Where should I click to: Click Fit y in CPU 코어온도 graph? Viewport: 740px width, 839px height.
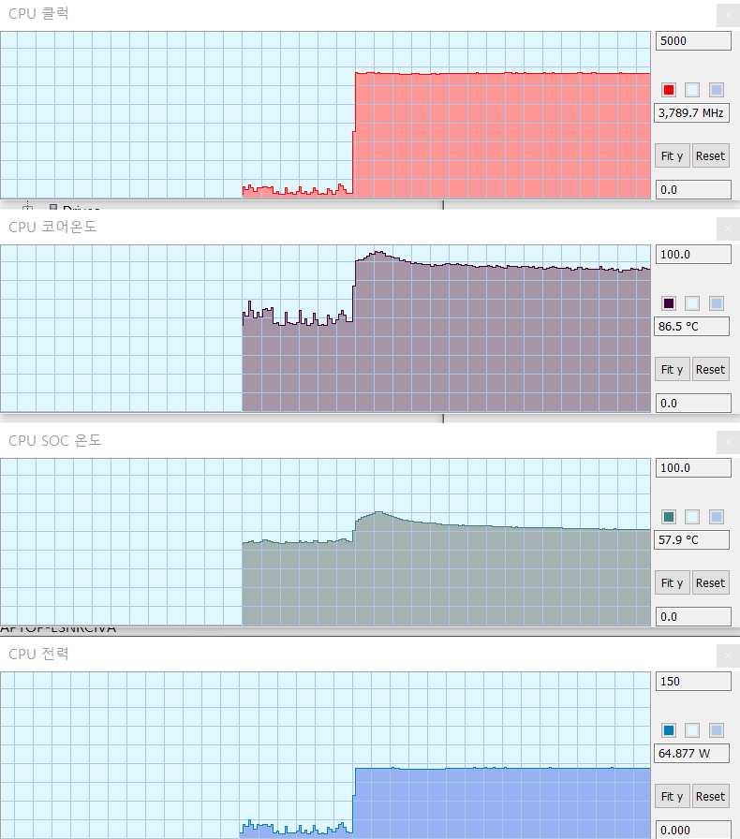[x=672, y=369]
